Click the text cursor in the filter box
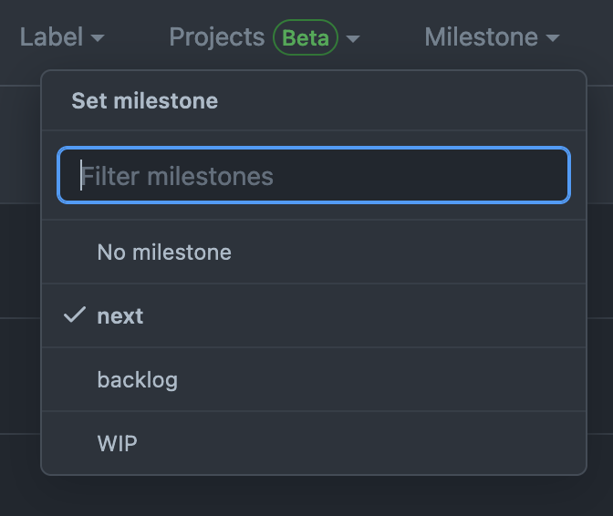Image resolution: width=613 pixels, height=516 pixels. (81, 175)
